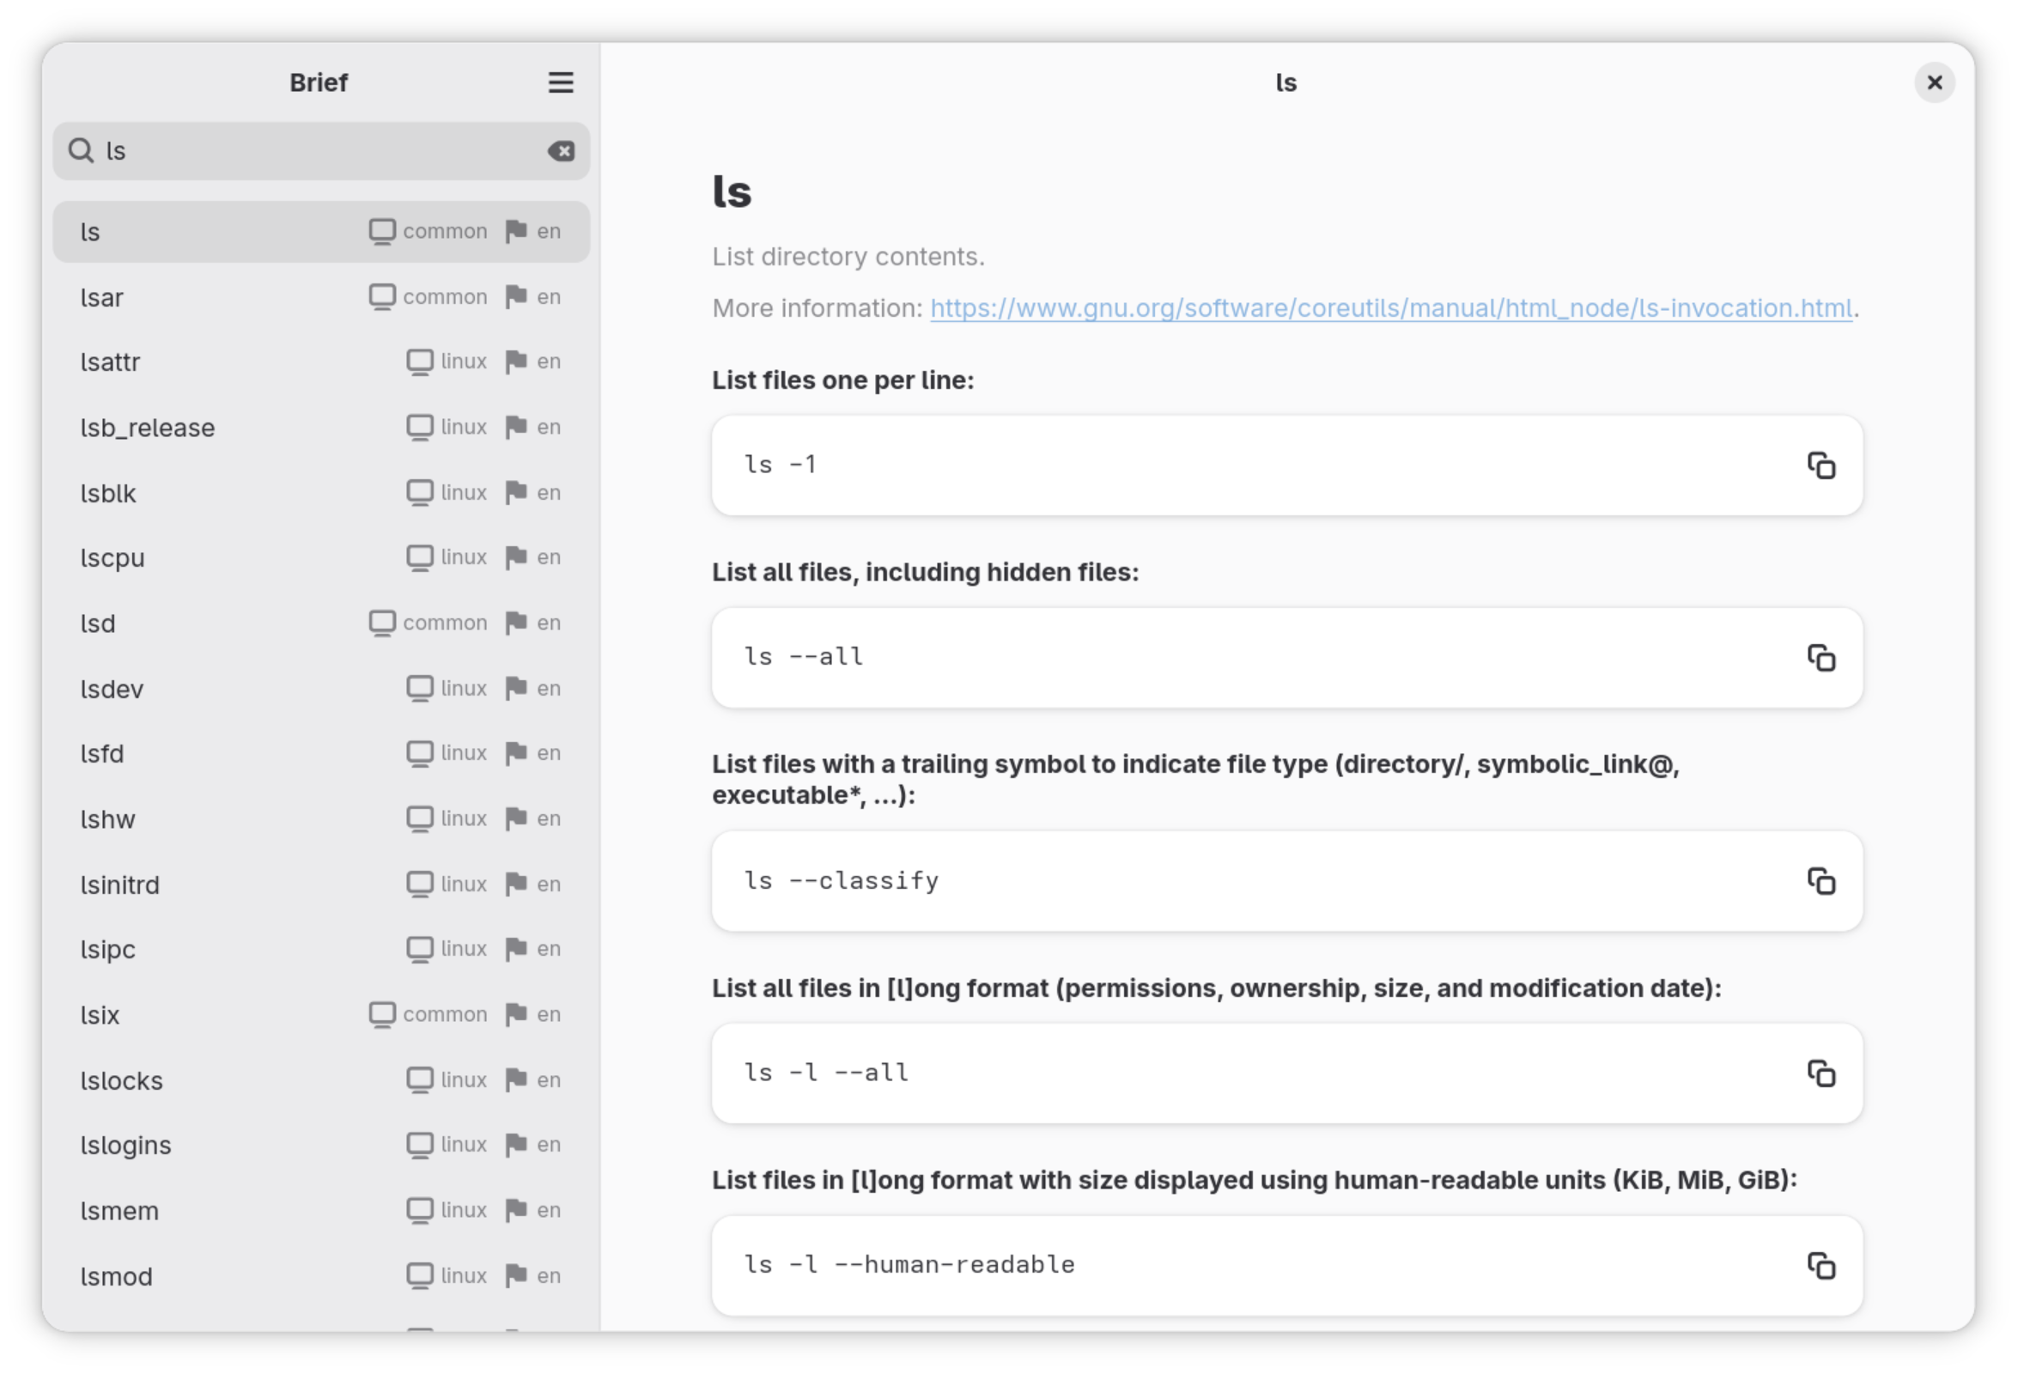
Task: Click the 'ls --classify' code block
Action: click(1216, 881)
